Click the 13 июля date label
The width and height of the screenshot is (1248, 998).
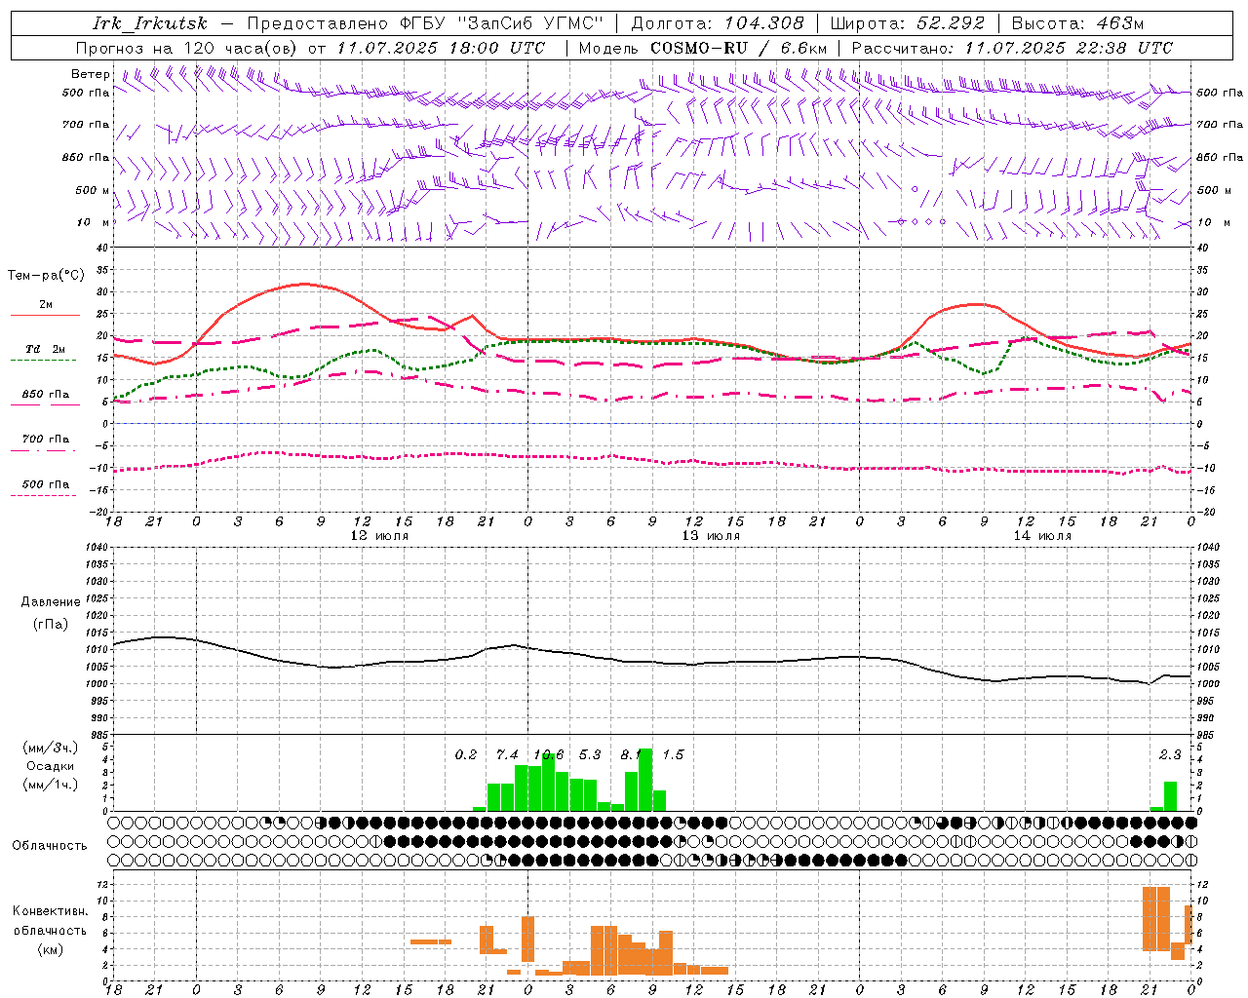click(711, 536)
